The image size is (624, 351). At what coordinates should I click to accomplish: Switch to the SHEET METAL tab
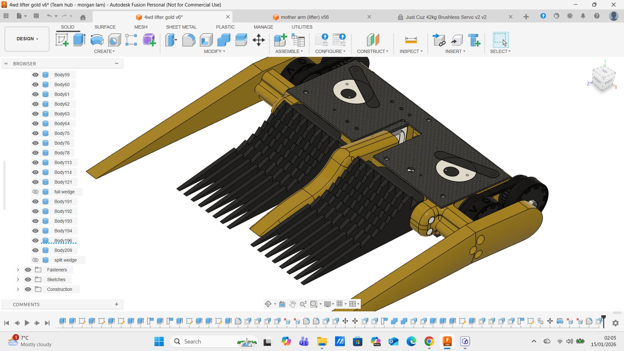181,27
